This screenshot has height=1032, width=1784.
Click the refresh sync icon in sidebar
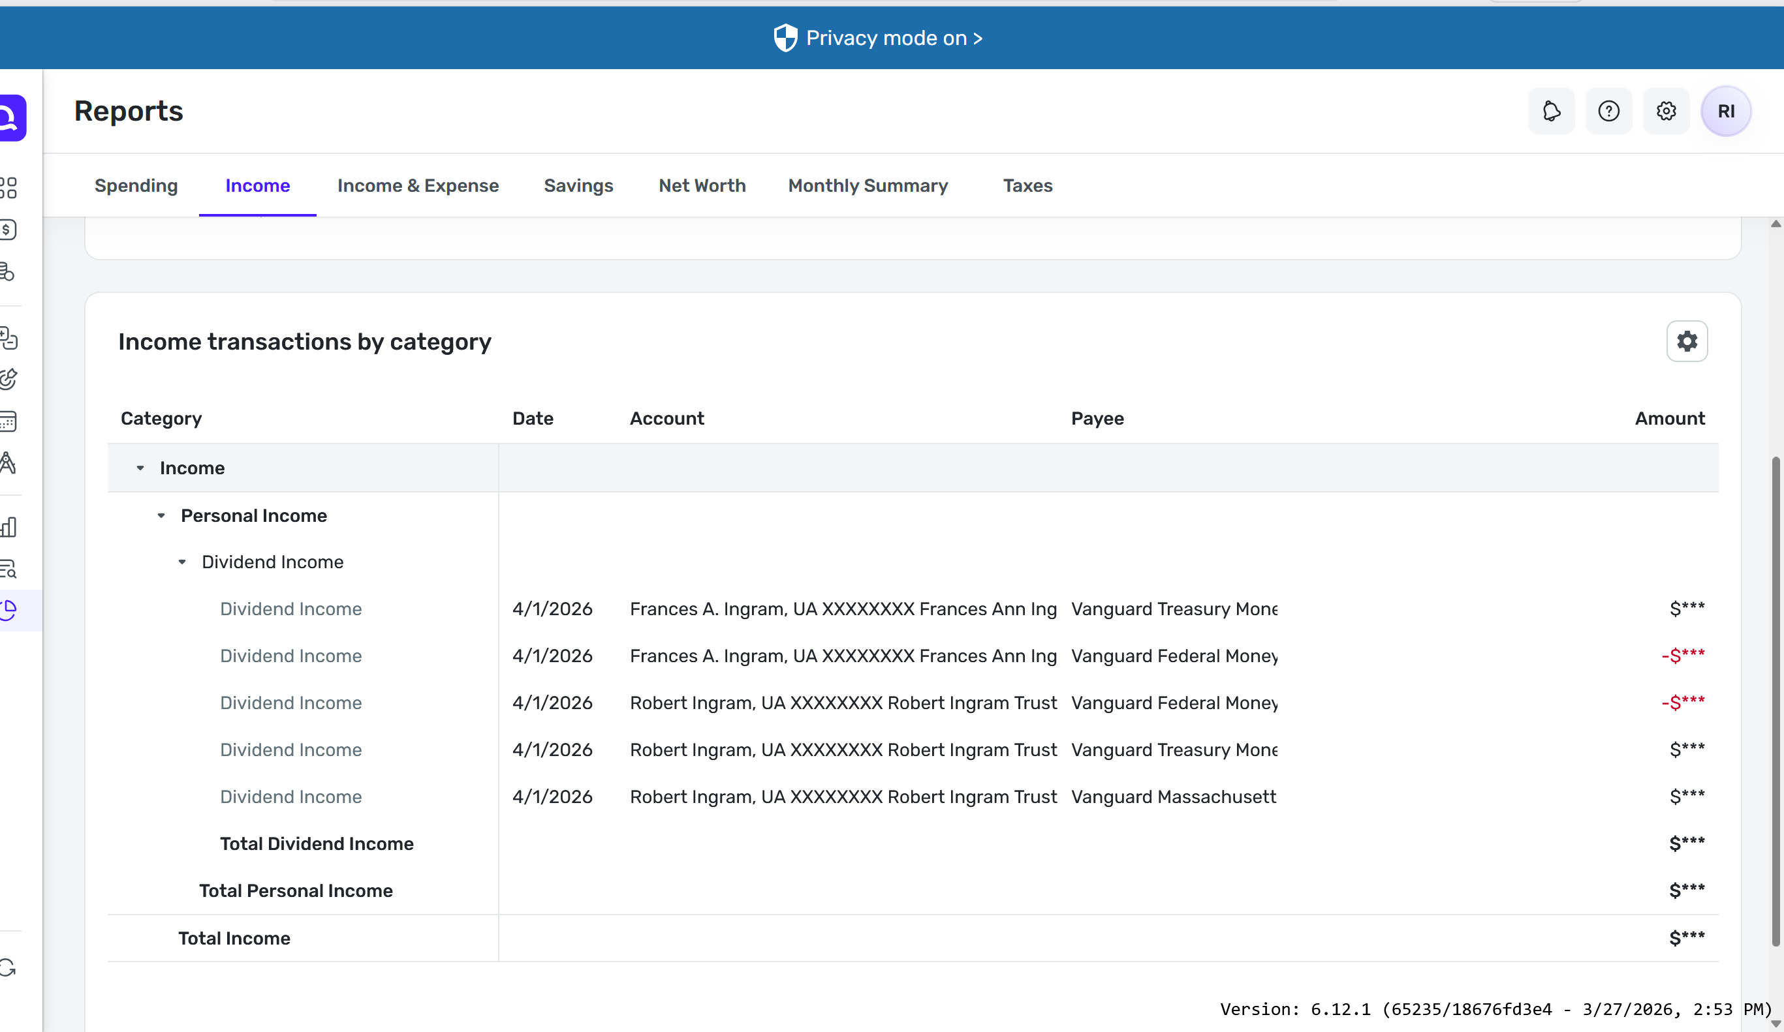(x=8, y=967)
